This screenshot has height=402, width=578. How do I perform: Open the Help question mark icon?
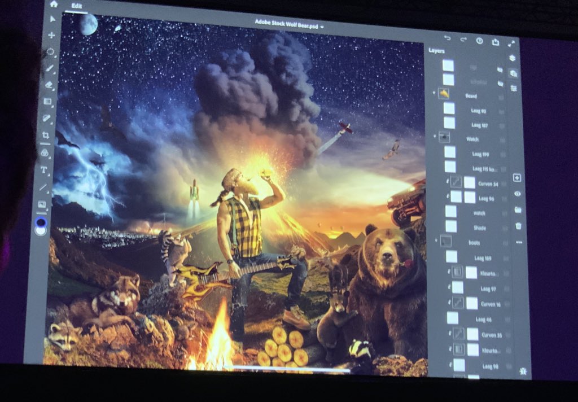(479, 41)
